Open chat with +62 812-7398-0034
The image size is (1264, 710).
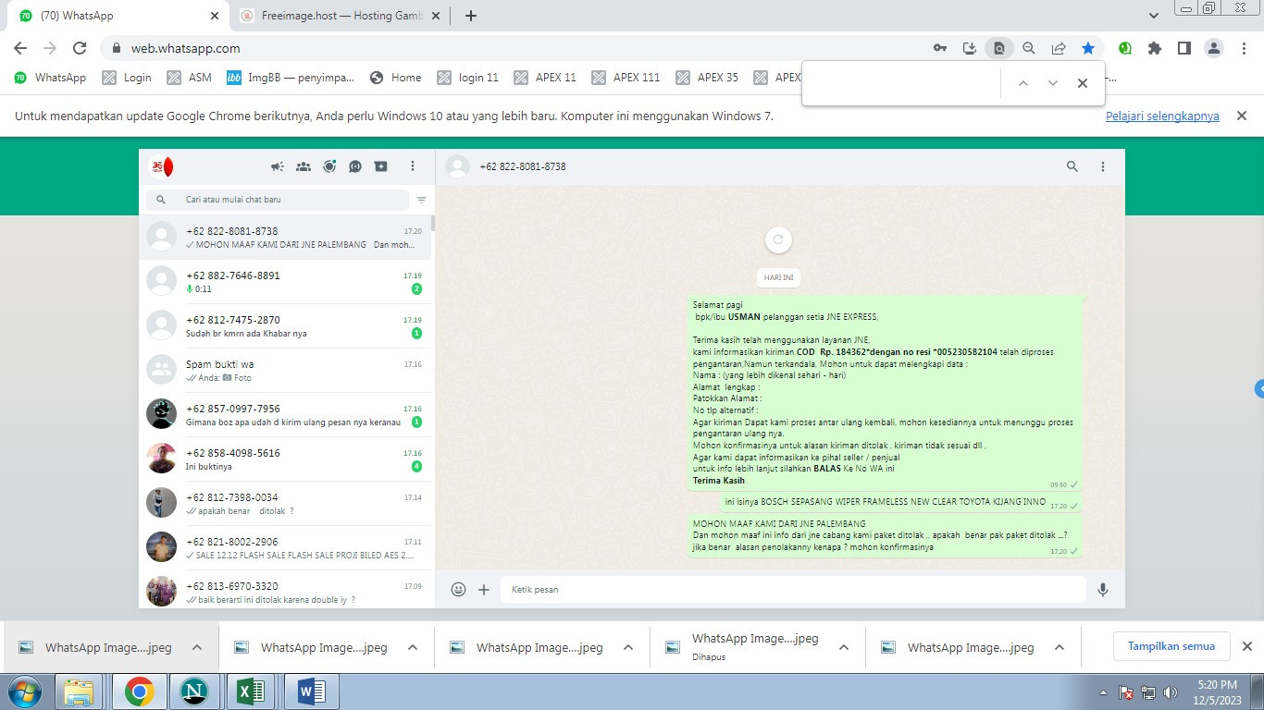tap(285, 504)
